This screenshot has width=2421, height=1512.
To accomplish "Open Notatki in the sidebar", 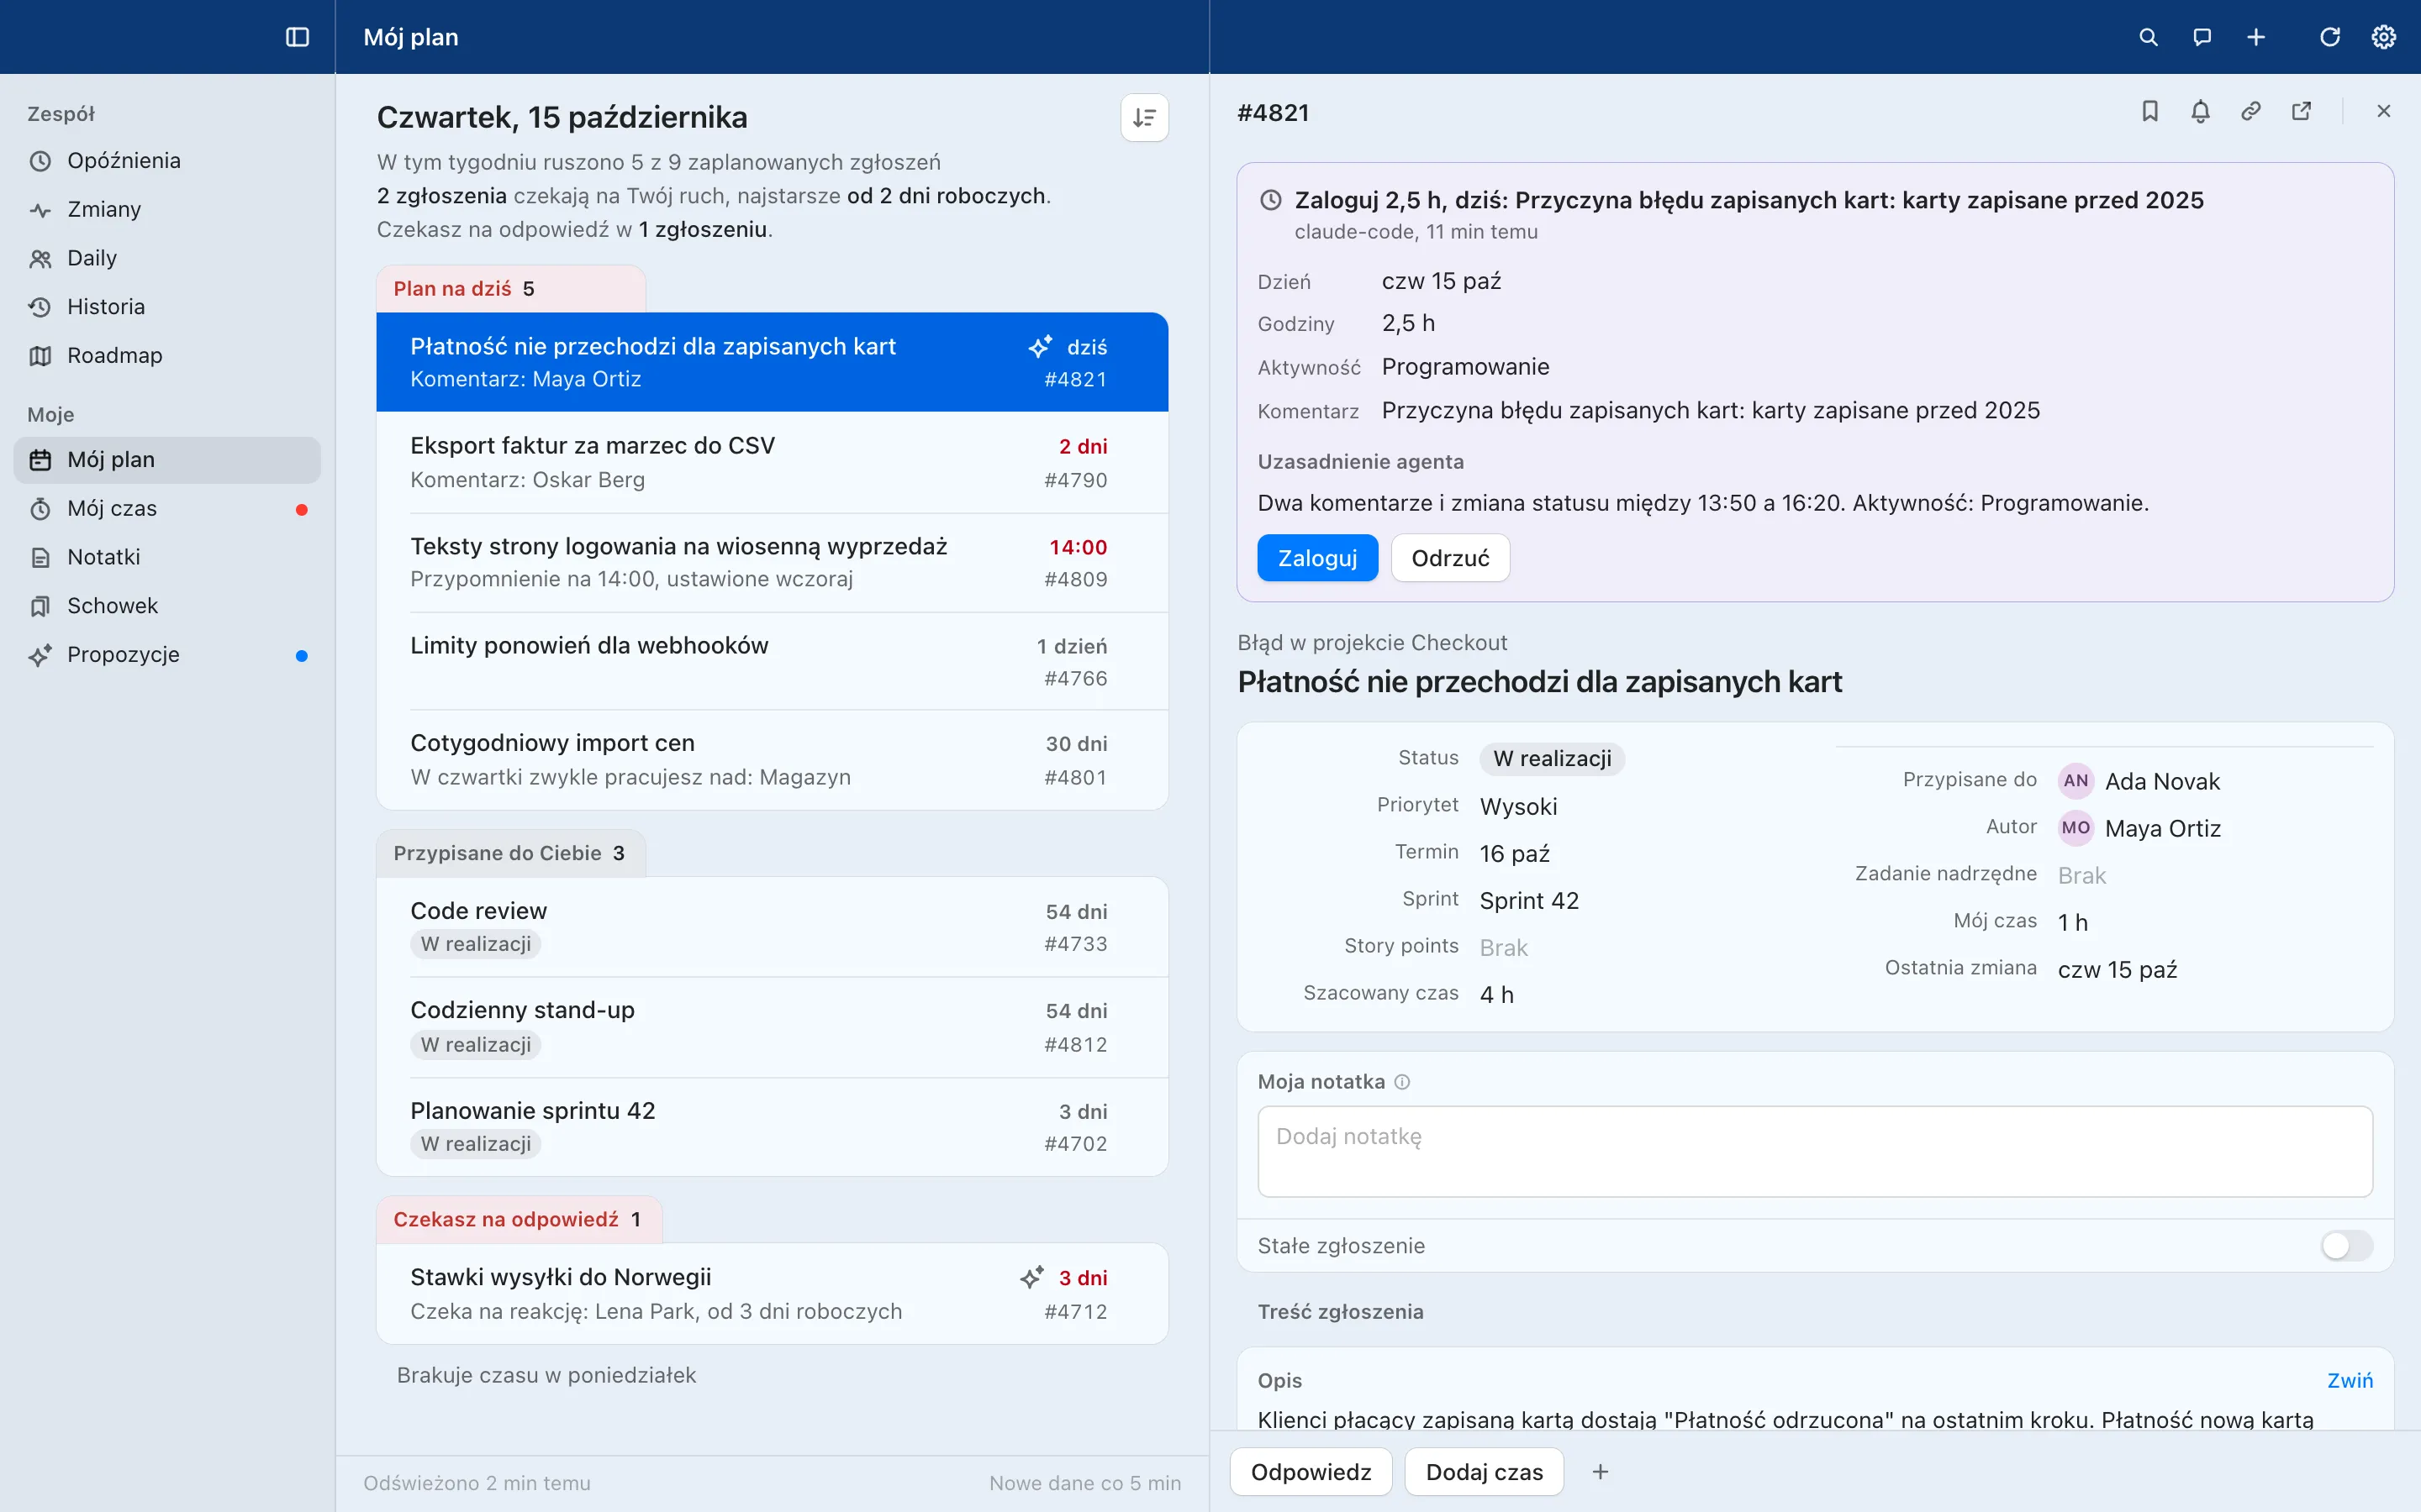I will (167, 557).
